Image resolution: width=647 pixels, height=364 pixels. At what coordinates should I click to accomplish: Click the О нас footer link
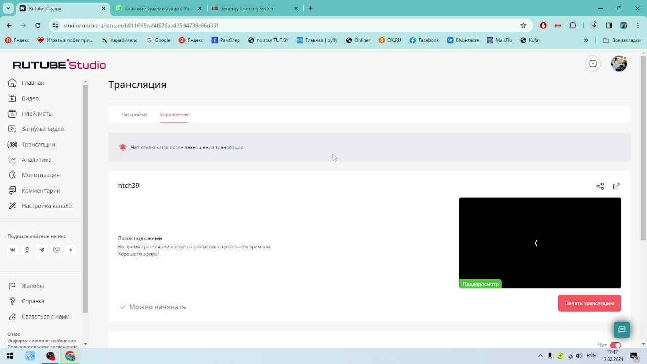tap(14, 334)
